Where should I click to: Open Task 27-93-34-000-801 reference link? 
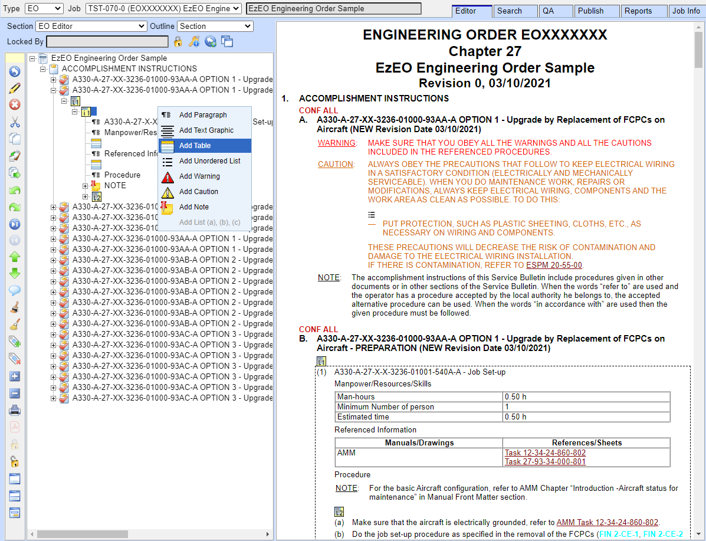click(545, 462)
